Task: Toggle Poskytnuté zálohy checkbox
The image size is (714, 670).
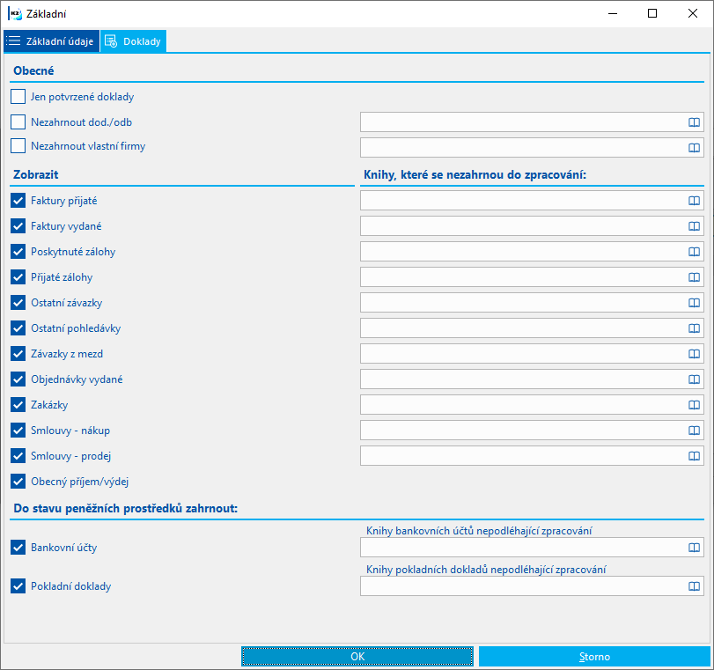Action: 18,252
